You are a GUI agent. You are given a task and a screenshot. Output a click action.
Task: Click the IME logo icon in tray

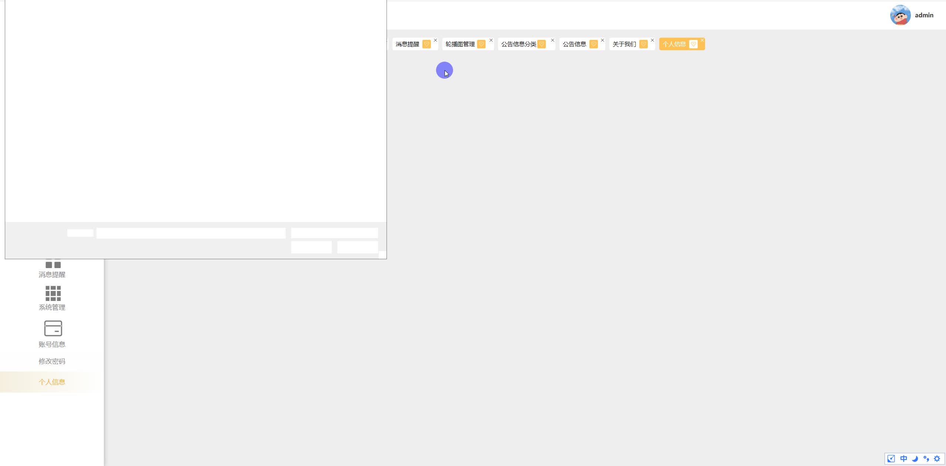pyautogui.click(x=891, y=459)
